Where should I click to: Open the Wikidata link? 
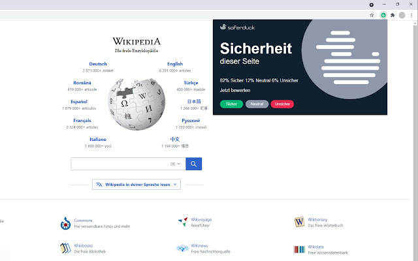(x=315, y=247)
